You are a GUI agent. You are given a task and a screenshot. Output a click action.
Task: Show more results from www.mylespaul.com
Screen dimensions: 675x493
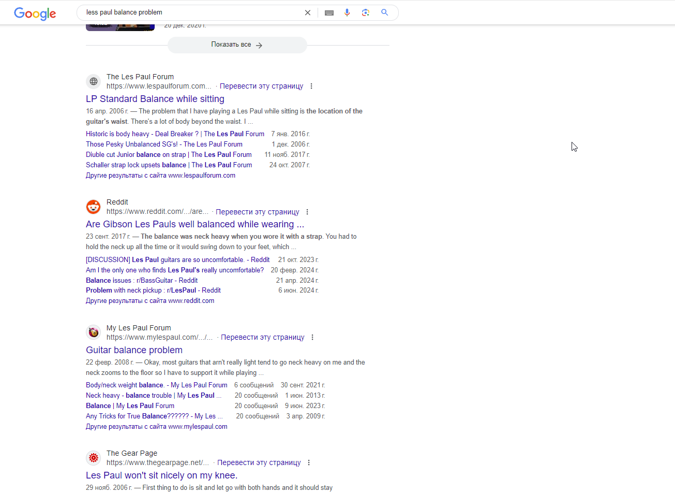(157, 426)
